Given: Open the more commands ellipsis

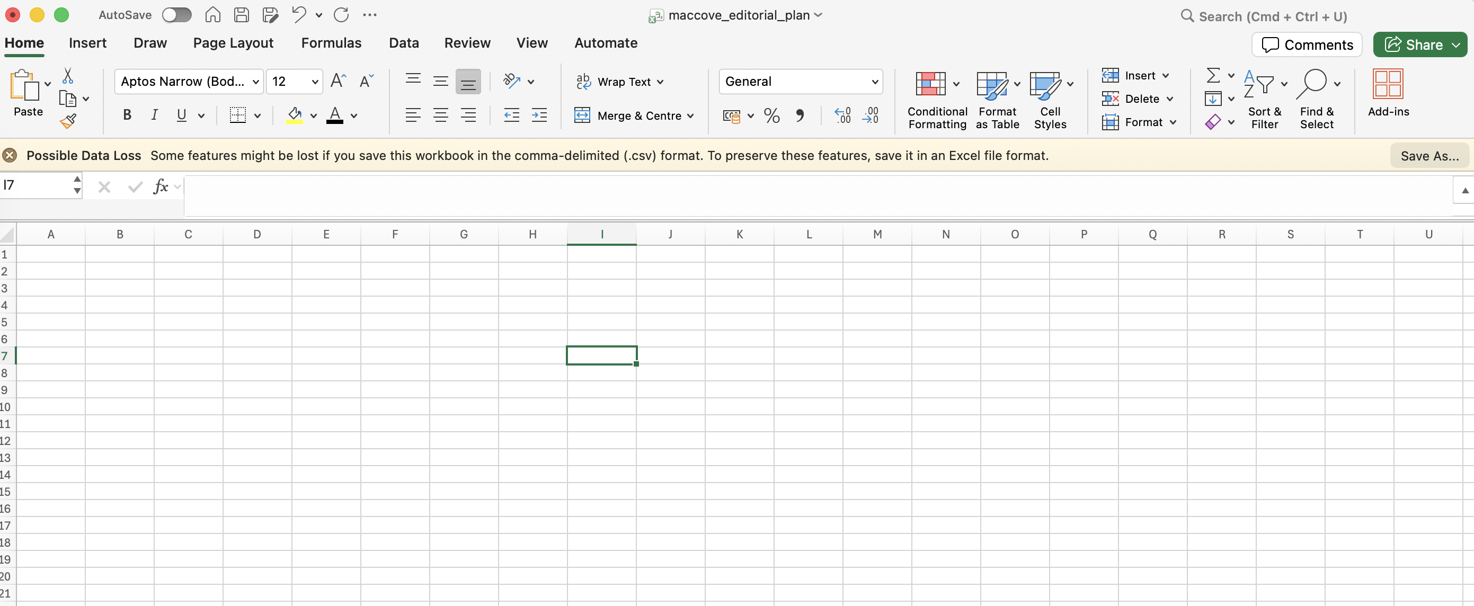Looking at the screenshot, I should [370, 15].
